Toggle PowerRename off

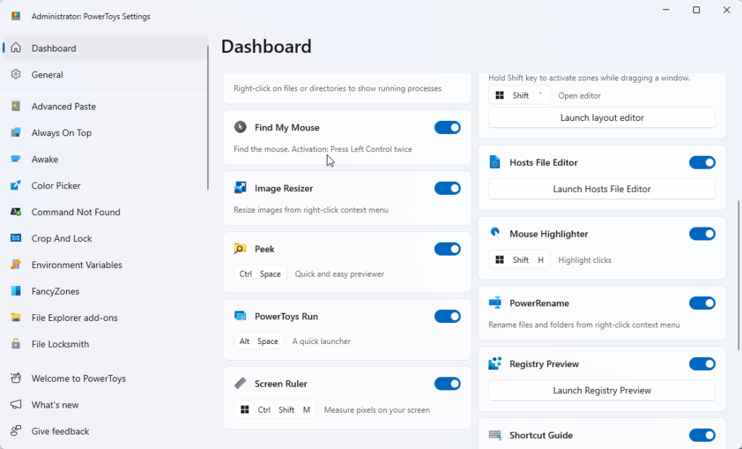702,303
